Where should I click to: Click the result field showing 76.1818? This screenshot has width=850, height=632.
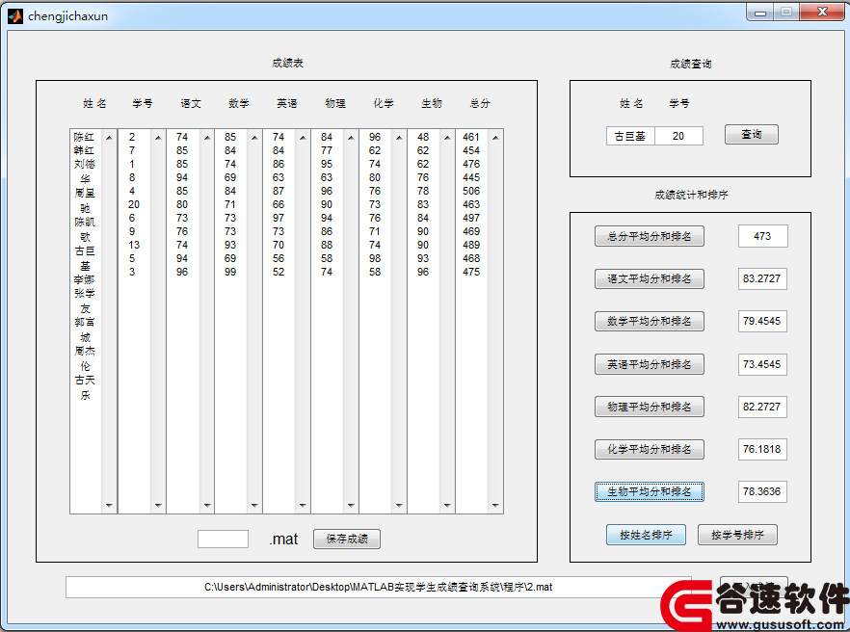click(x=762, y=449)
